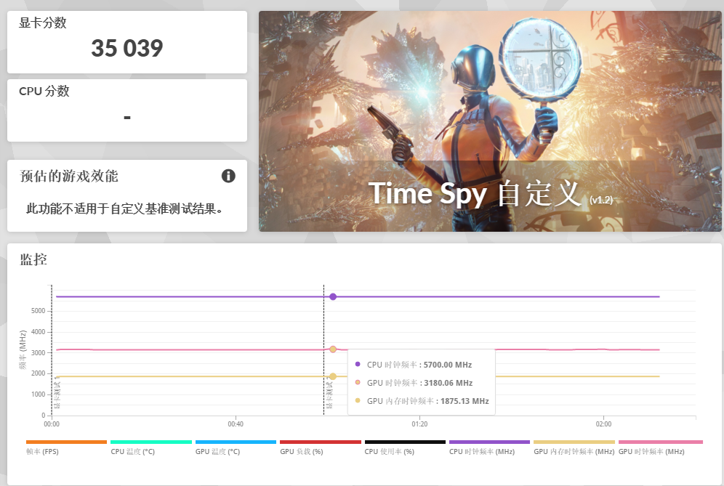Click the 监控 panel heading

click(33, 259)
